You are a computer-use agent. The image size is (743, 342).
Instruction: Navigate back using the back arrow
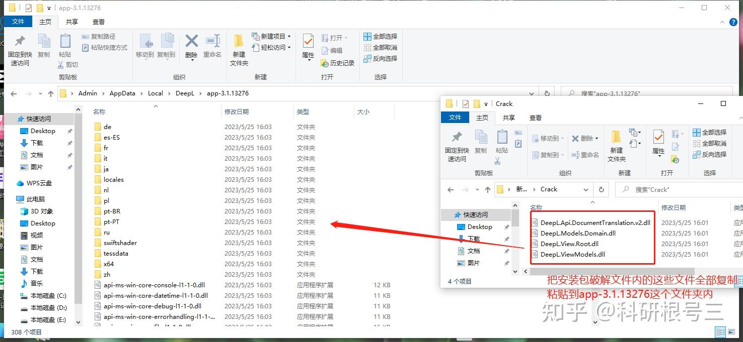[x=13, y=93]
